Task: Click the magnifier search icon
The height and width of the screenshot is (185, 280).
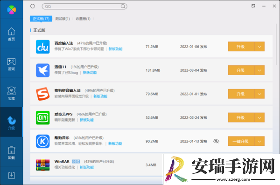Action: [123, 7]
